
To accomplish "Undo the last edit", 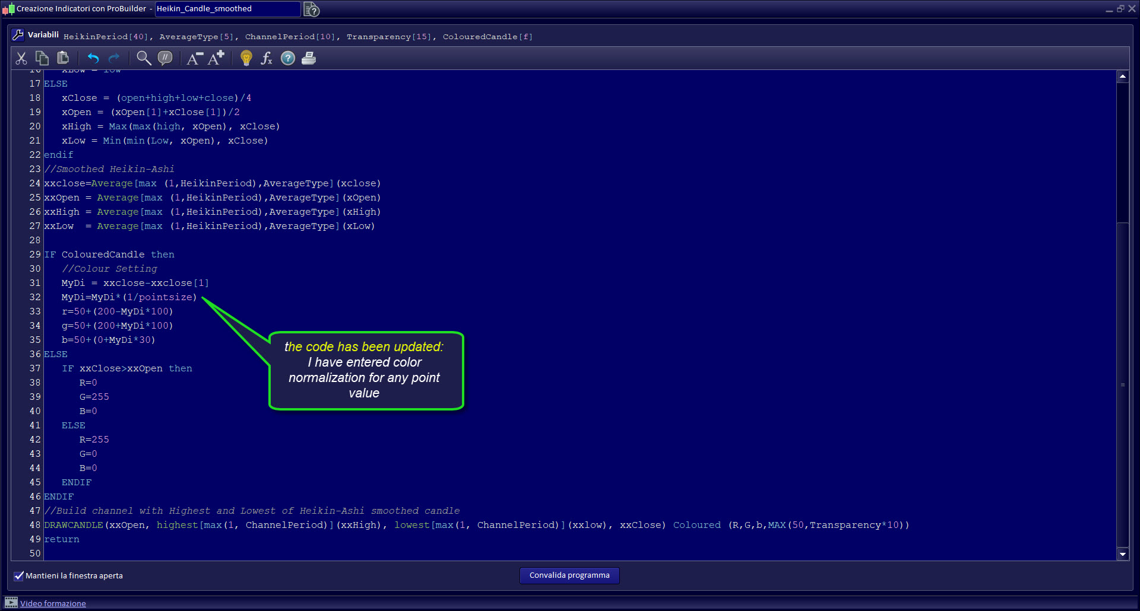I will (93, 58).
